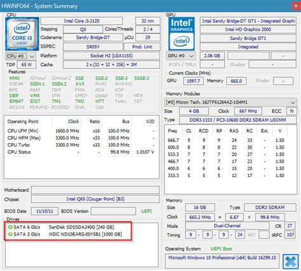Select the CPU HFM (Max) row
This screenshot has height=271, width=301.
point(81,138)
